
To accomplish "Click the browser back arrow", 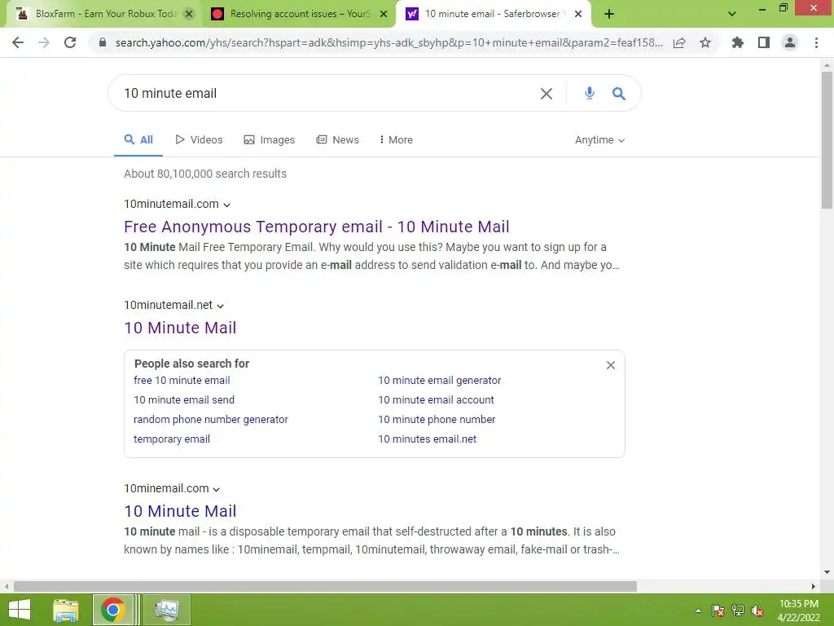I will point(18,42).
